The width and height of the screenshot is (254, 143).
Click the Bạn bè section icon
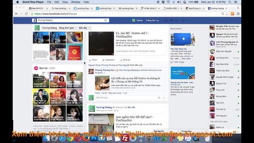click(36, 68)
